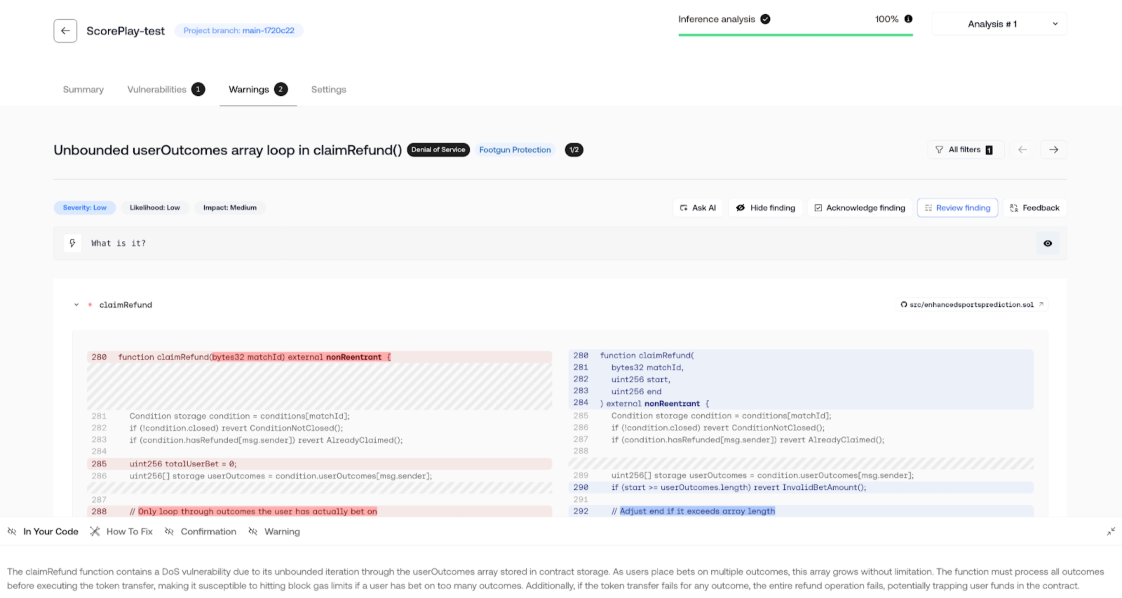Screen dimensions: 1122x598
Task: Click the Vulnerabilities count badge 1
Action: click(x=198, y=89)
